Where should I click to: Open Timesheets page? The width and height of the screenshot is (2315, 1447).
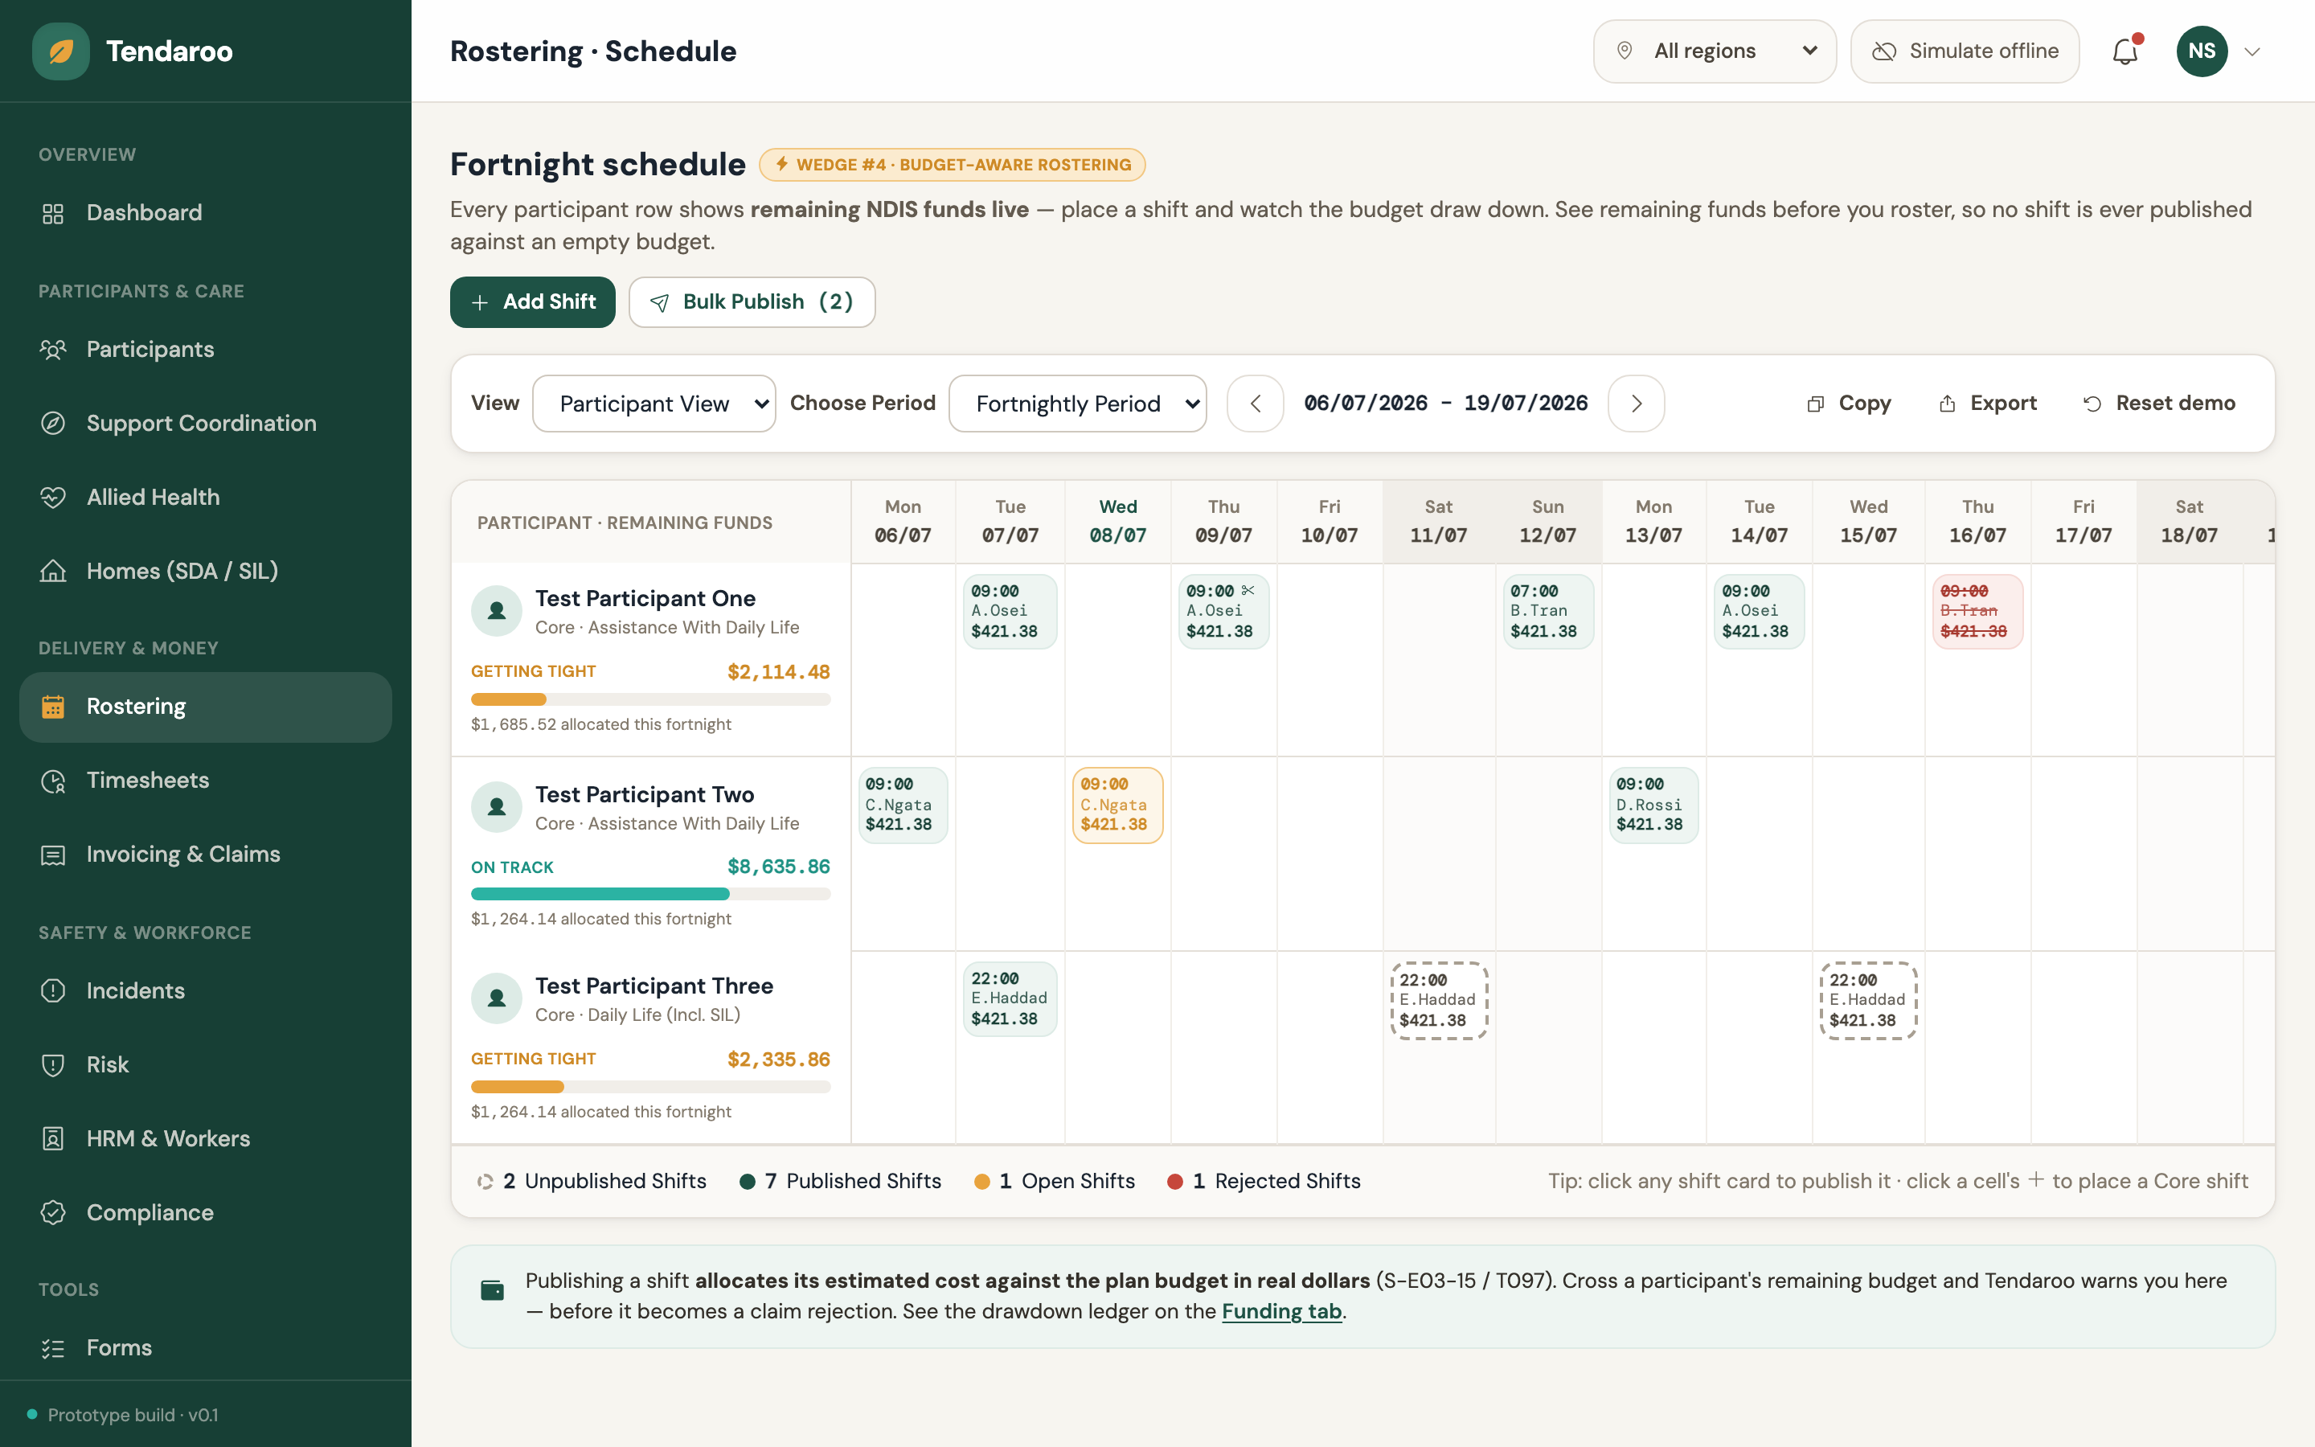[206, 780]
